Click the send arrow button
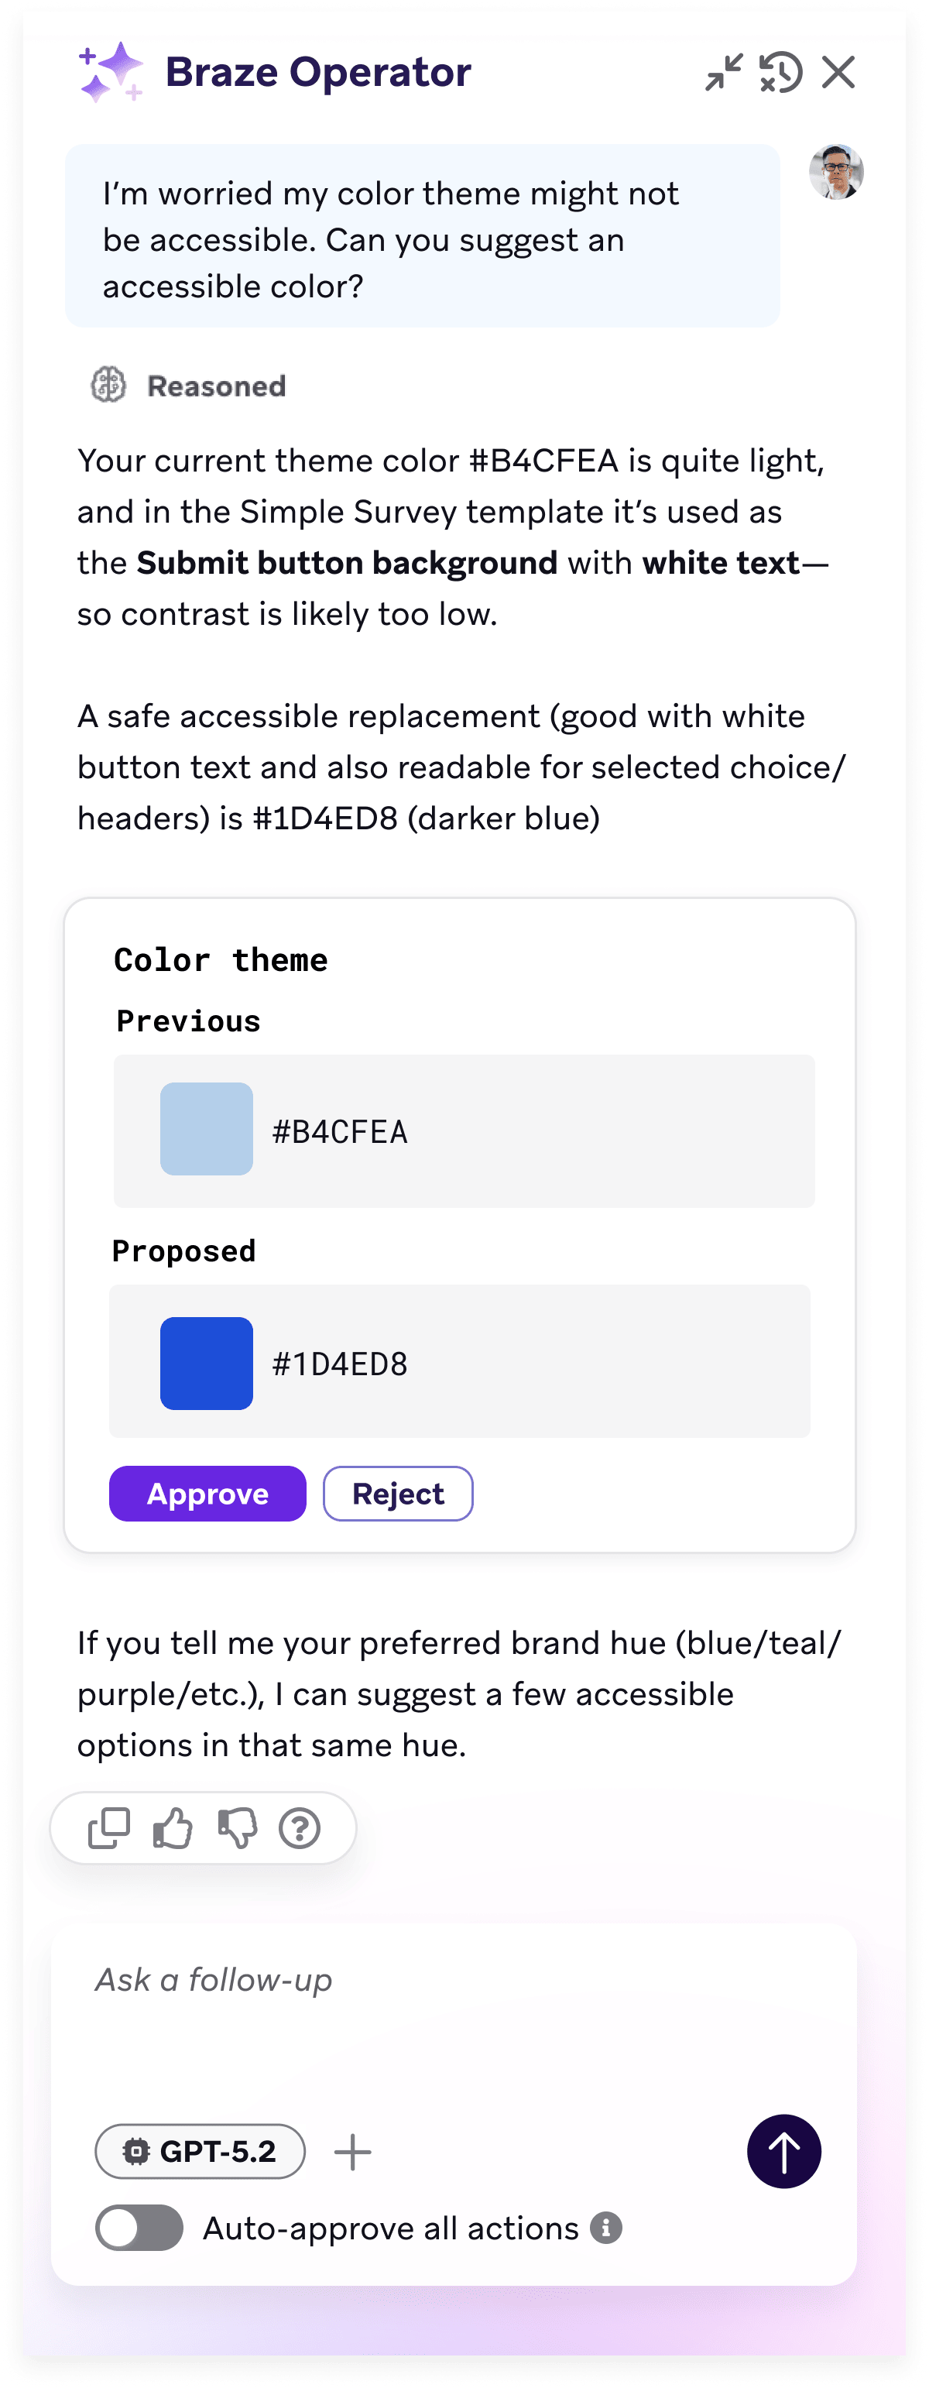This screenshot has height=2388, width=929. [x=783, y=2153]
